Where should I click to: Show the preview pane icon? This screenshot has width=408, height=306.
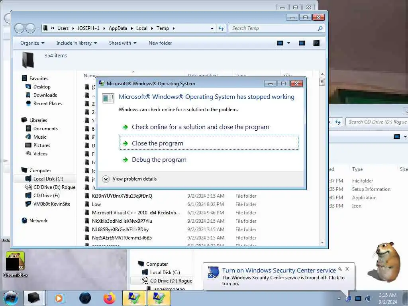click(302, 43)
